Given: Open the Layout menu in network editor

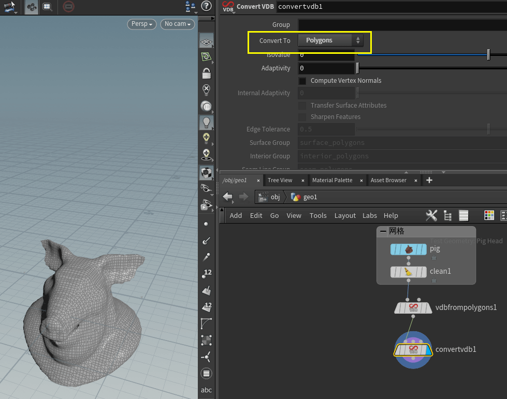Looking at the screenshot, I should coord(345,215).
